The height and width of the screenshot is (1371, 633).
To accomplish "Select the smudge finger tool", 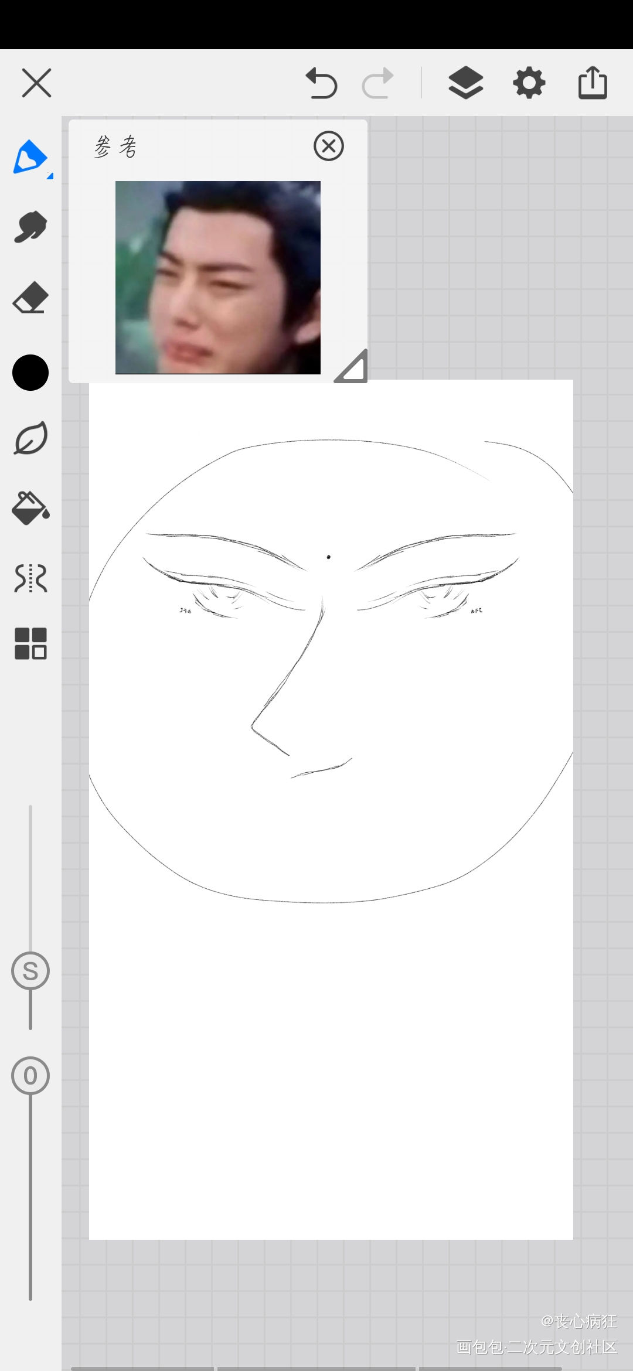I will 30,227.
